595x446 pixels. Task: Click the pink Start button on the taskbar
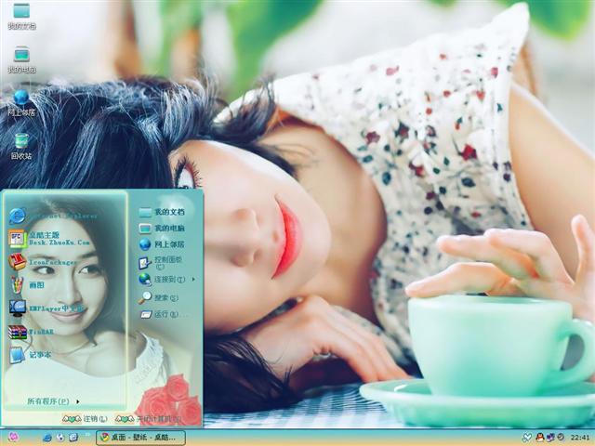click(x=13, y=437)
